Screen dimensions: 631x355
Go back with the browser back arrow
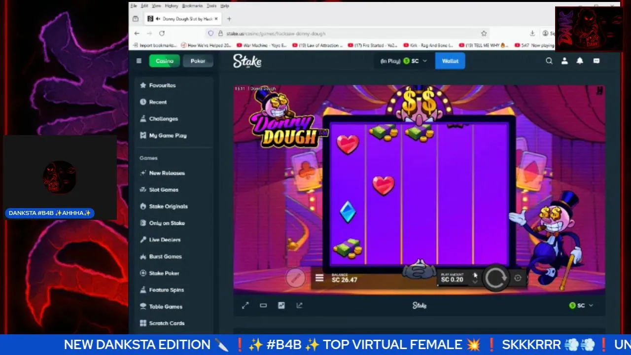point(137,33)
